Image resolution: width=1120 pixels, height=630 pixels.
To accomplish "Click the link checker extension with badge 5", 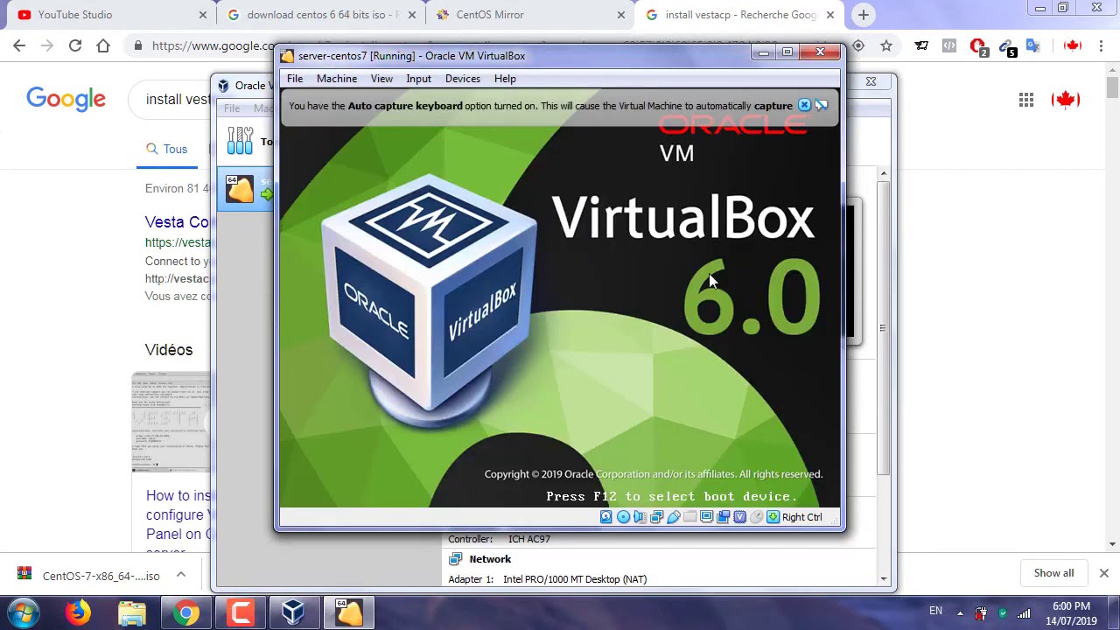I will [x=1007, y=46].
